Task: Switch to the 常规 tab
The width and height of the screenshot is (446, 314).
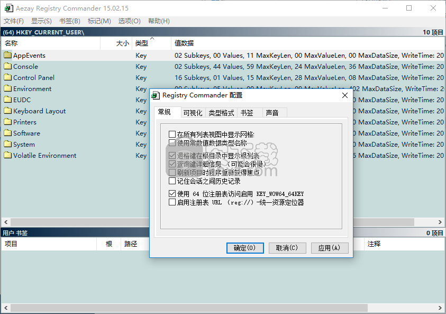Action: tap(167, 112)
